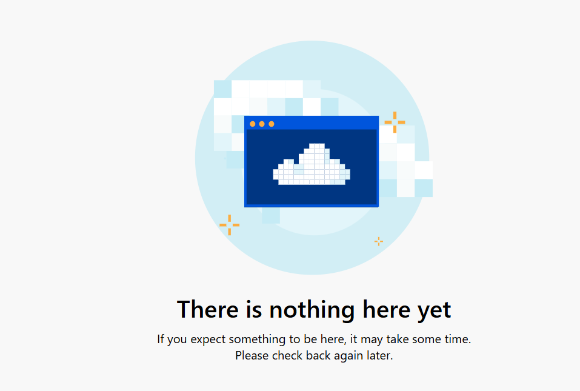The height and width of the screenshot is (391, 580).
Task: Click the white pixel squares above the window
Action: (x=276, y=98)
